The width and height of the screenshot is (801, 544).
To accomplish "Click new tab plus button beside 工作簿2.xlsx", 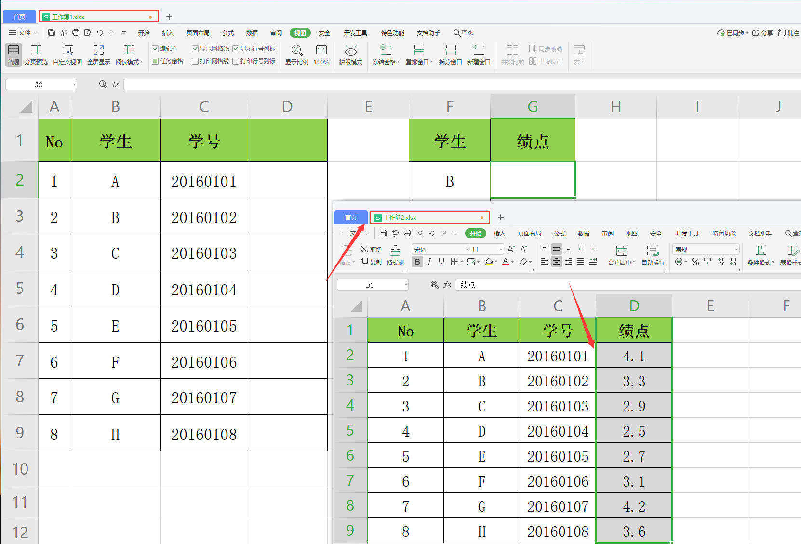I will point(501,217).
